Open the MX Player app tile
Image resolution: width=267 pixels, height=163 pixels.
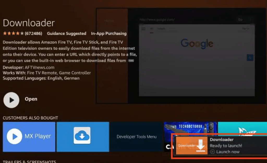pyautogui.click(x=29, y=137)
